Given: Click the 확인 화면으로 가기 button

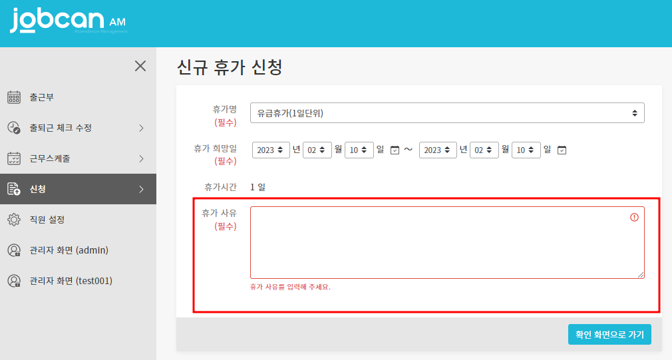Looking at the screenshot, I should point(609,335).
